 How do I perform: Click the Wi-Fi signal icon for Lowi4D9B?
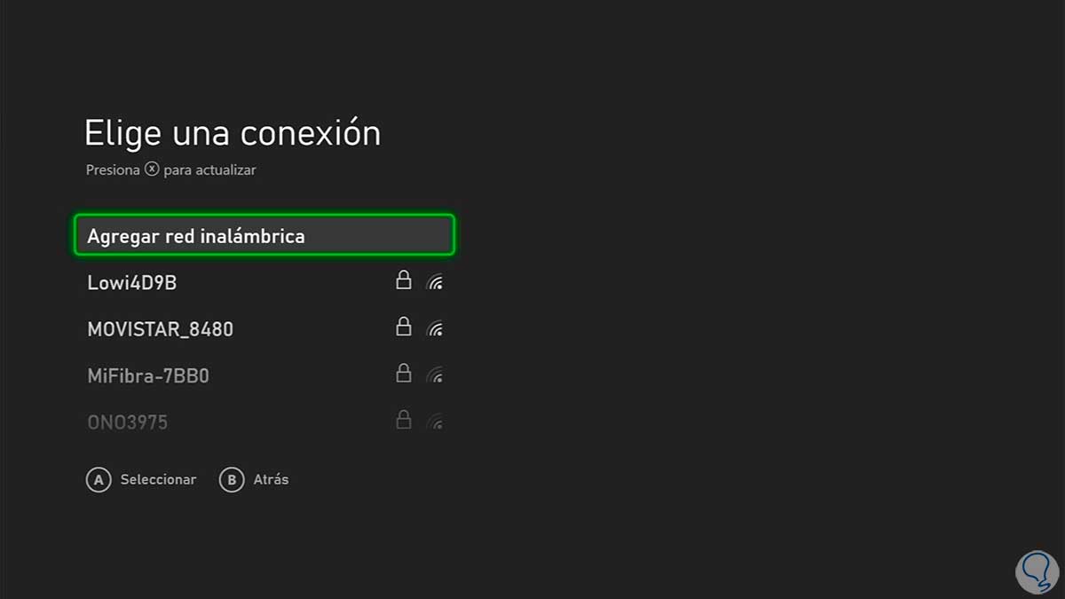(x=435, y=283)
